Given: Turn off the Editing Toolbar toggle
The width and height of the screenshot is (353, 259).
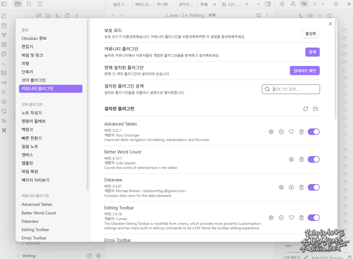Looking at the screenshot, I should [314, 218].
